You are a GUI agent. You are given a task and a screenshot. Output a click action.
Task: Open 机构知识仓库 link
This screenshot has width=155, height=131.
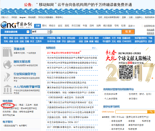click(x=111, y=94)
